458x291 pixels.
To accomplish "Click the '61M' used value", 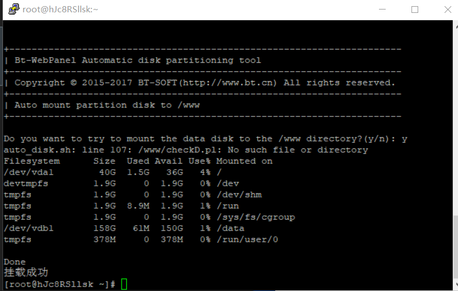I will coord(141,228).
